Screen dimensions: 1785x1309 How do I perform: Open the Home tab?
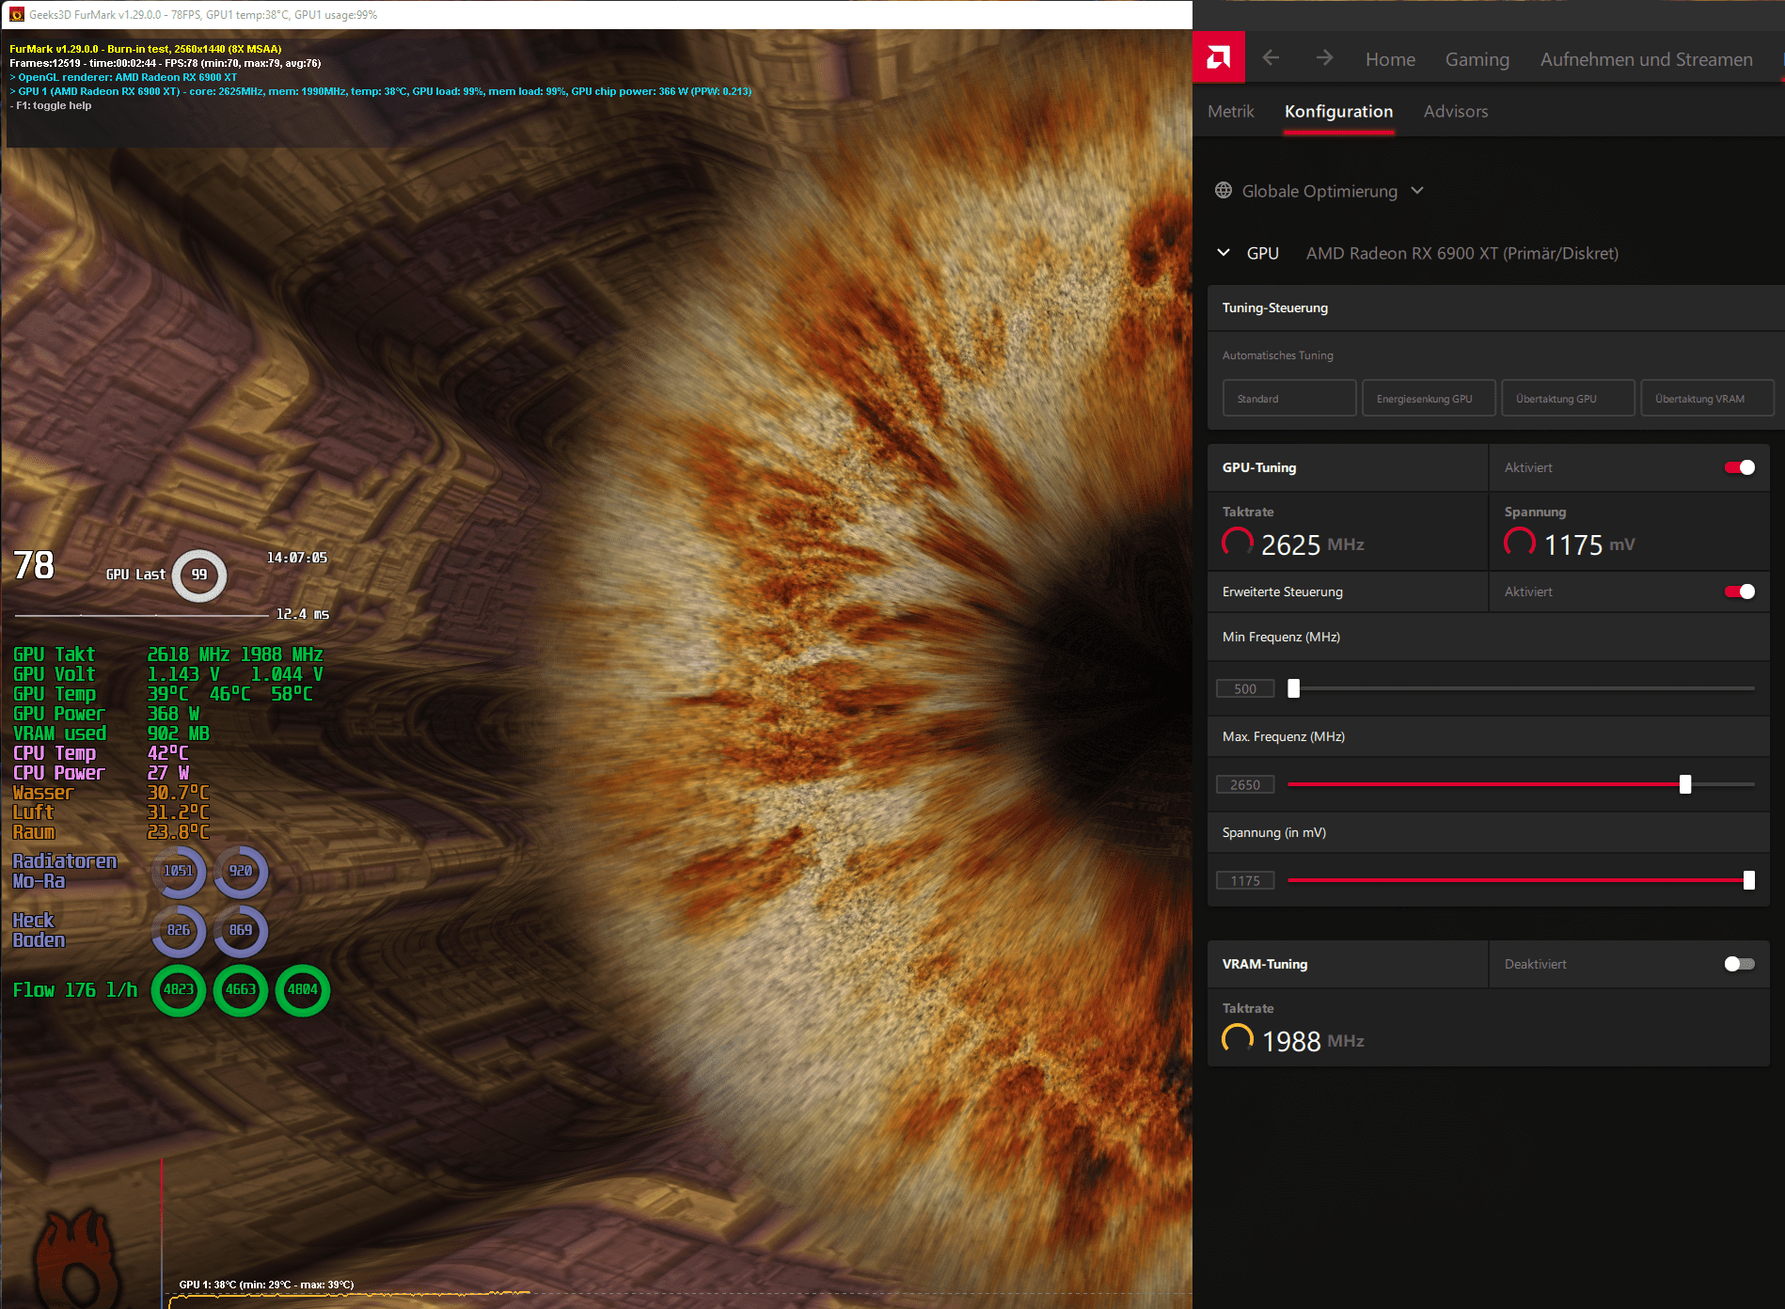pos(1390,59)
